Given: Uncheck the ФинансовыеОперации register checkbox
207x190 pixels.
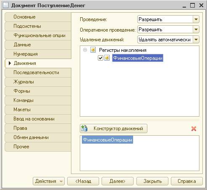Looking at the screenshot, I should point(100,58).
